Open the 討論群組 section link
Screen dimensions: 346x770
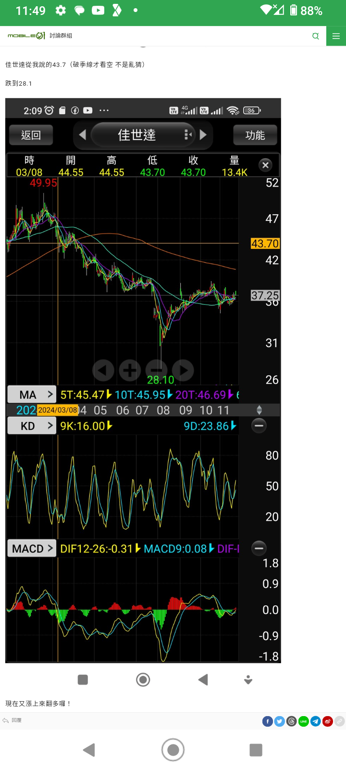[61, 36]
